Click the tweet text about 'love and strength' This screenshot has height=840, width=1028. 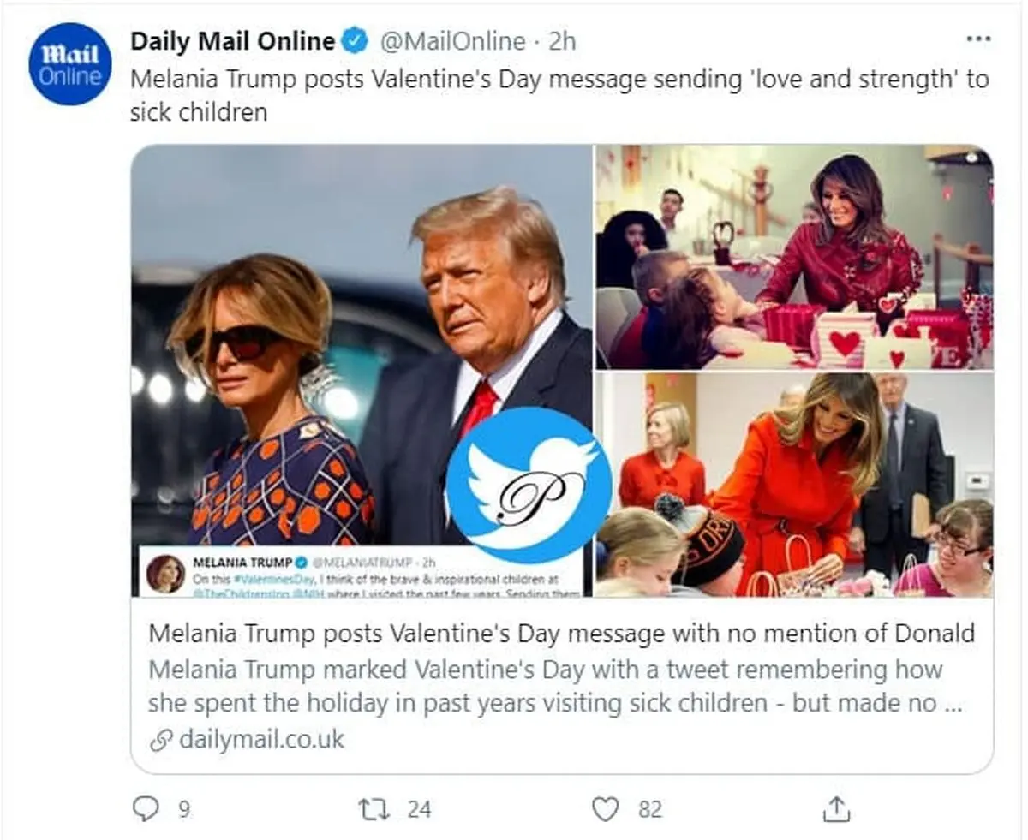point(559,94)
